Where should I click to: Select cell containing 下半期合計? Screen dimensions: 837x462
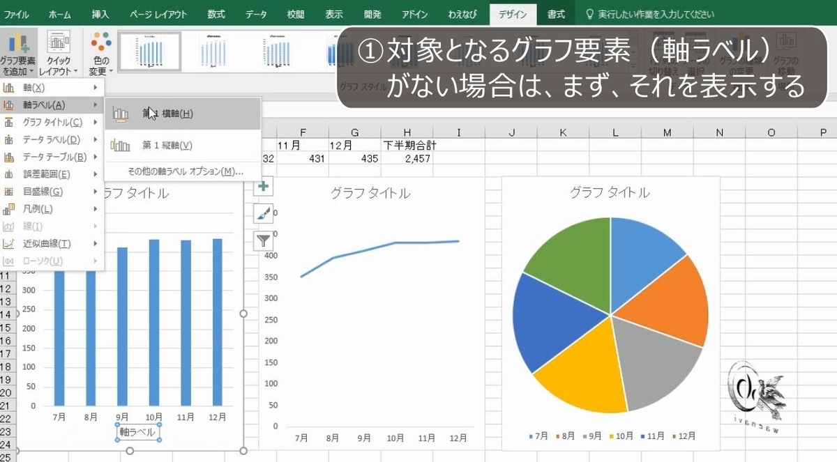point(407,146)
